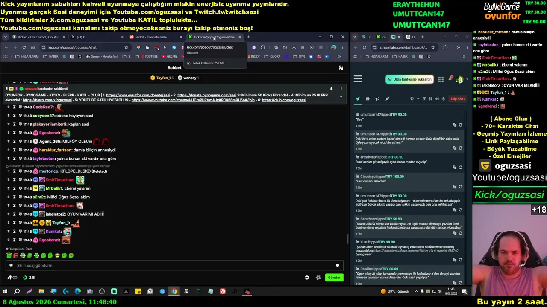Reload the kick.com chat page

tap(24, 47)
